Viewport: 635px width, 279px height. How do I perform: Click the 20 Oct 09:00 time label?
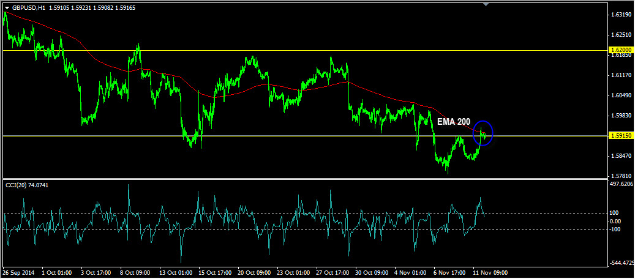point(254,272)
